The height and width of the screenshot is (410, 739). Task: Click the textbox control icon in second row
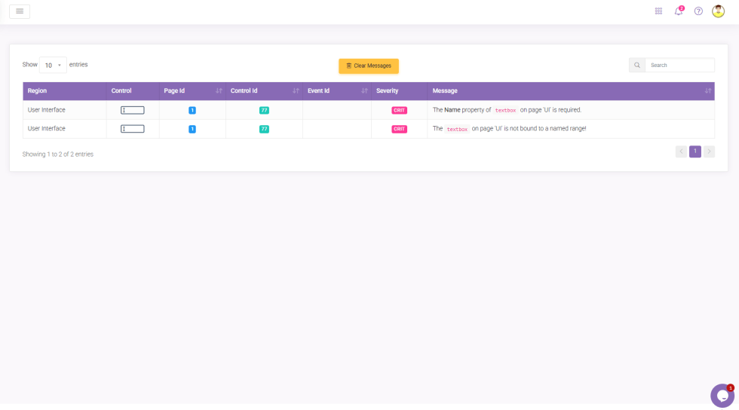click(133, 129)
